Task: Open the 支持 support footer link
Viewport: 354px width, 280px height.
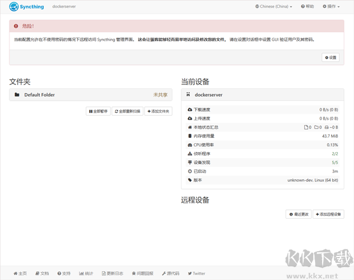Action: click(64, 274)
